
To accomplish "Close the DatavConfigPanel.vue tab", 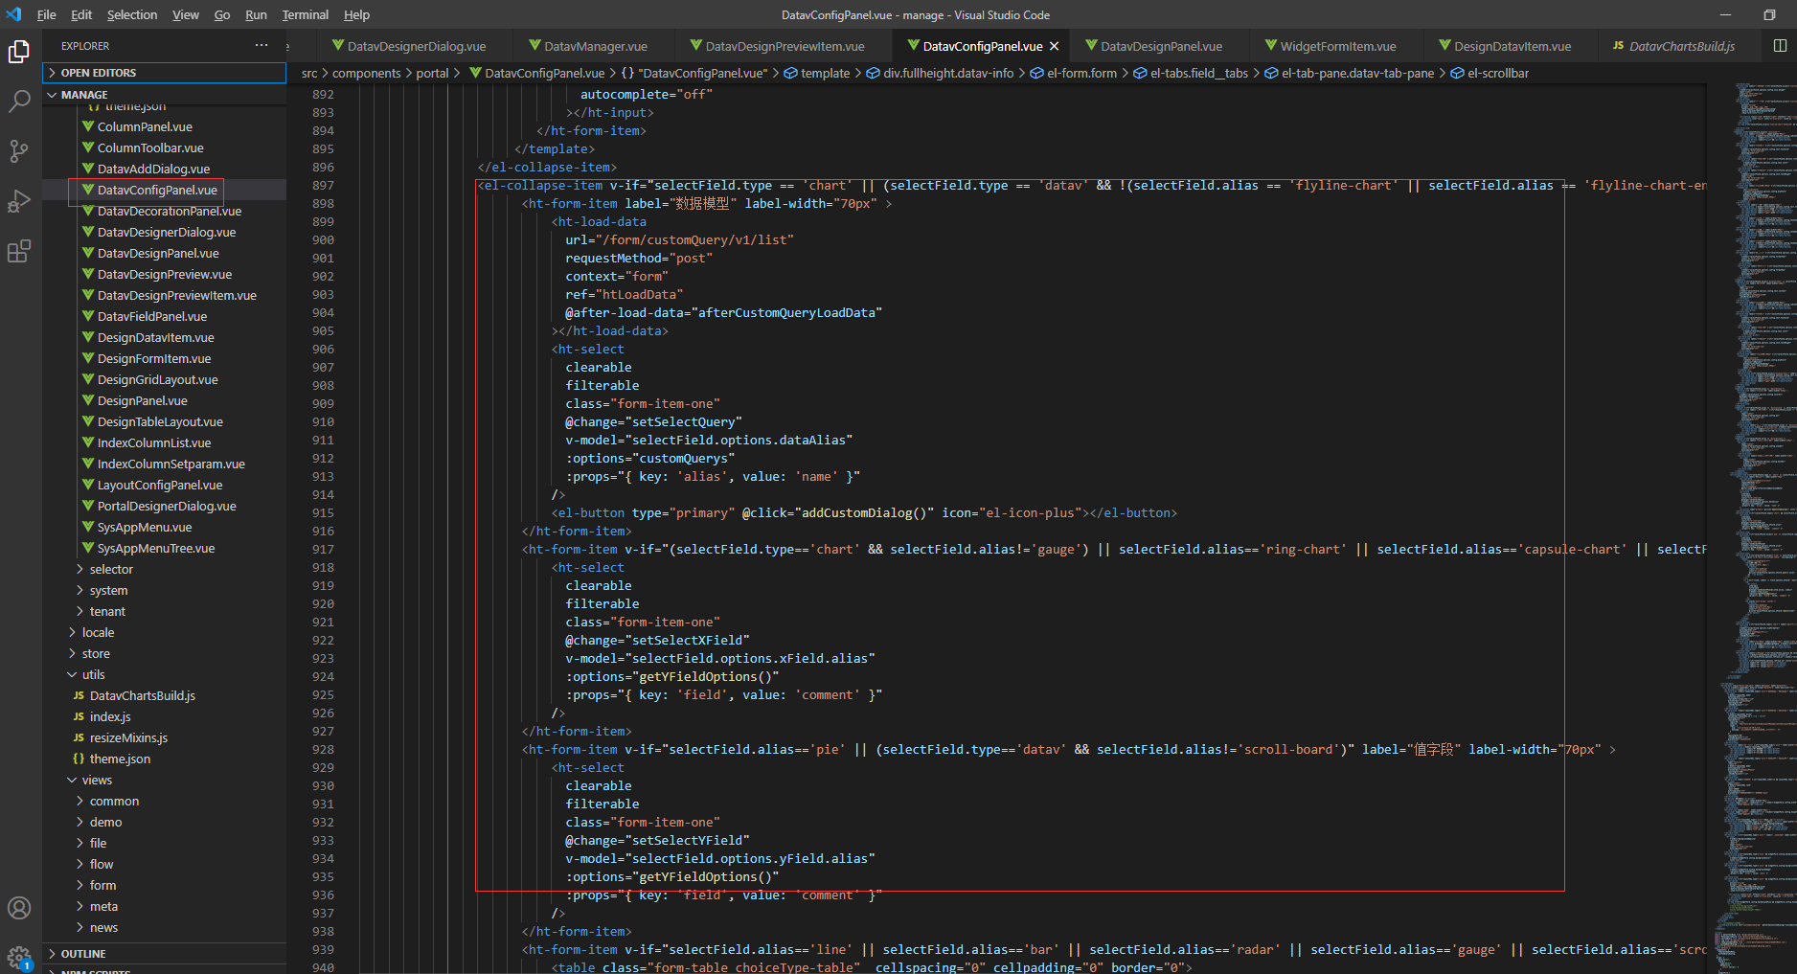I will coord(1055,46).
